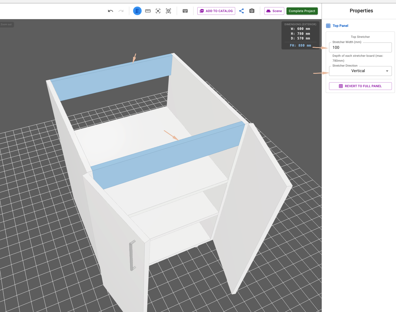This screenshot has height=312, width=396.
Task: Click the center focus view icon
Action: tap(158, 11)
